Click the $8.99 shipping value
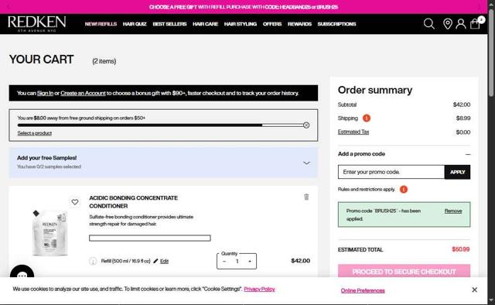 [x=463, y=118]
